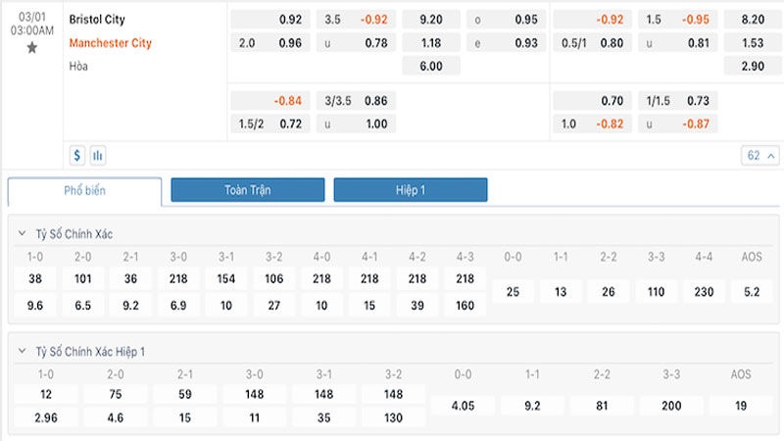784x441 pixels.
Task: Select AOS odds 5.2 in correct score
Action: (x=752, y=292)
